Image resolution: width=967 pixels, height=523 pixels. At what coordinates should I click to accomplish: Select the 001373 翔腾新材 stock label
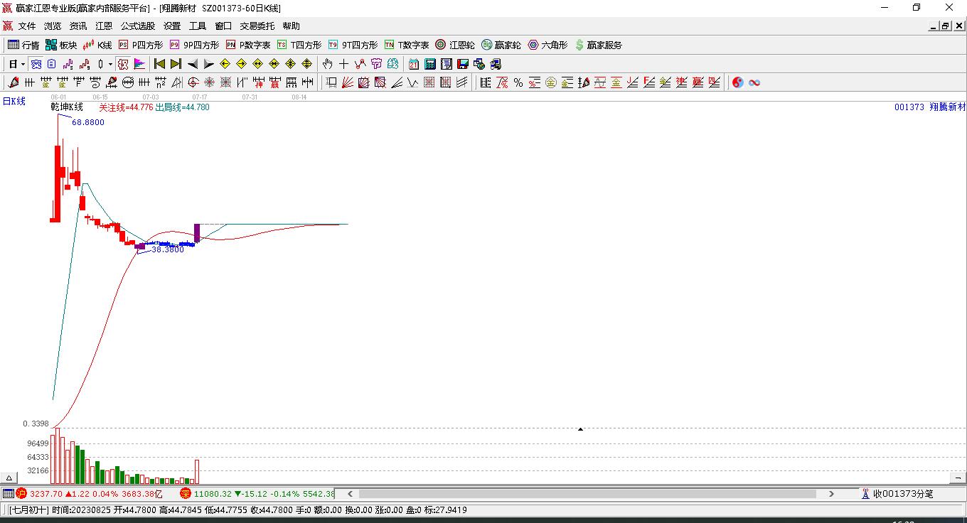(930, 107)
